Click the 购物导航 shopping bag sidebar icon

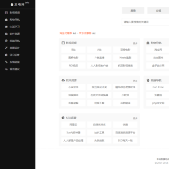pos(6,20)
